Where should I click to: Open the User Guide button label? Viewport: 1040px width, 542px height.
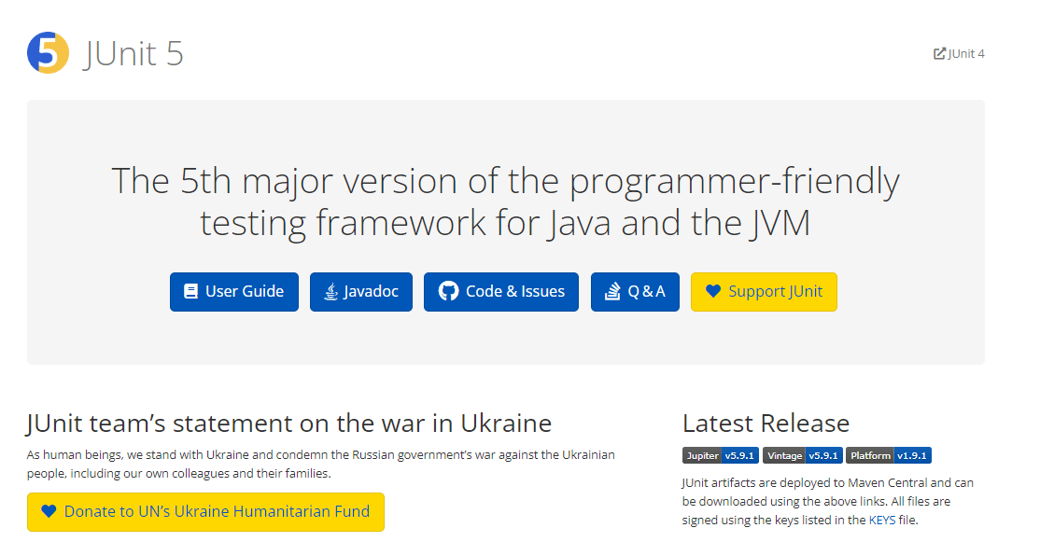point(245,292)
